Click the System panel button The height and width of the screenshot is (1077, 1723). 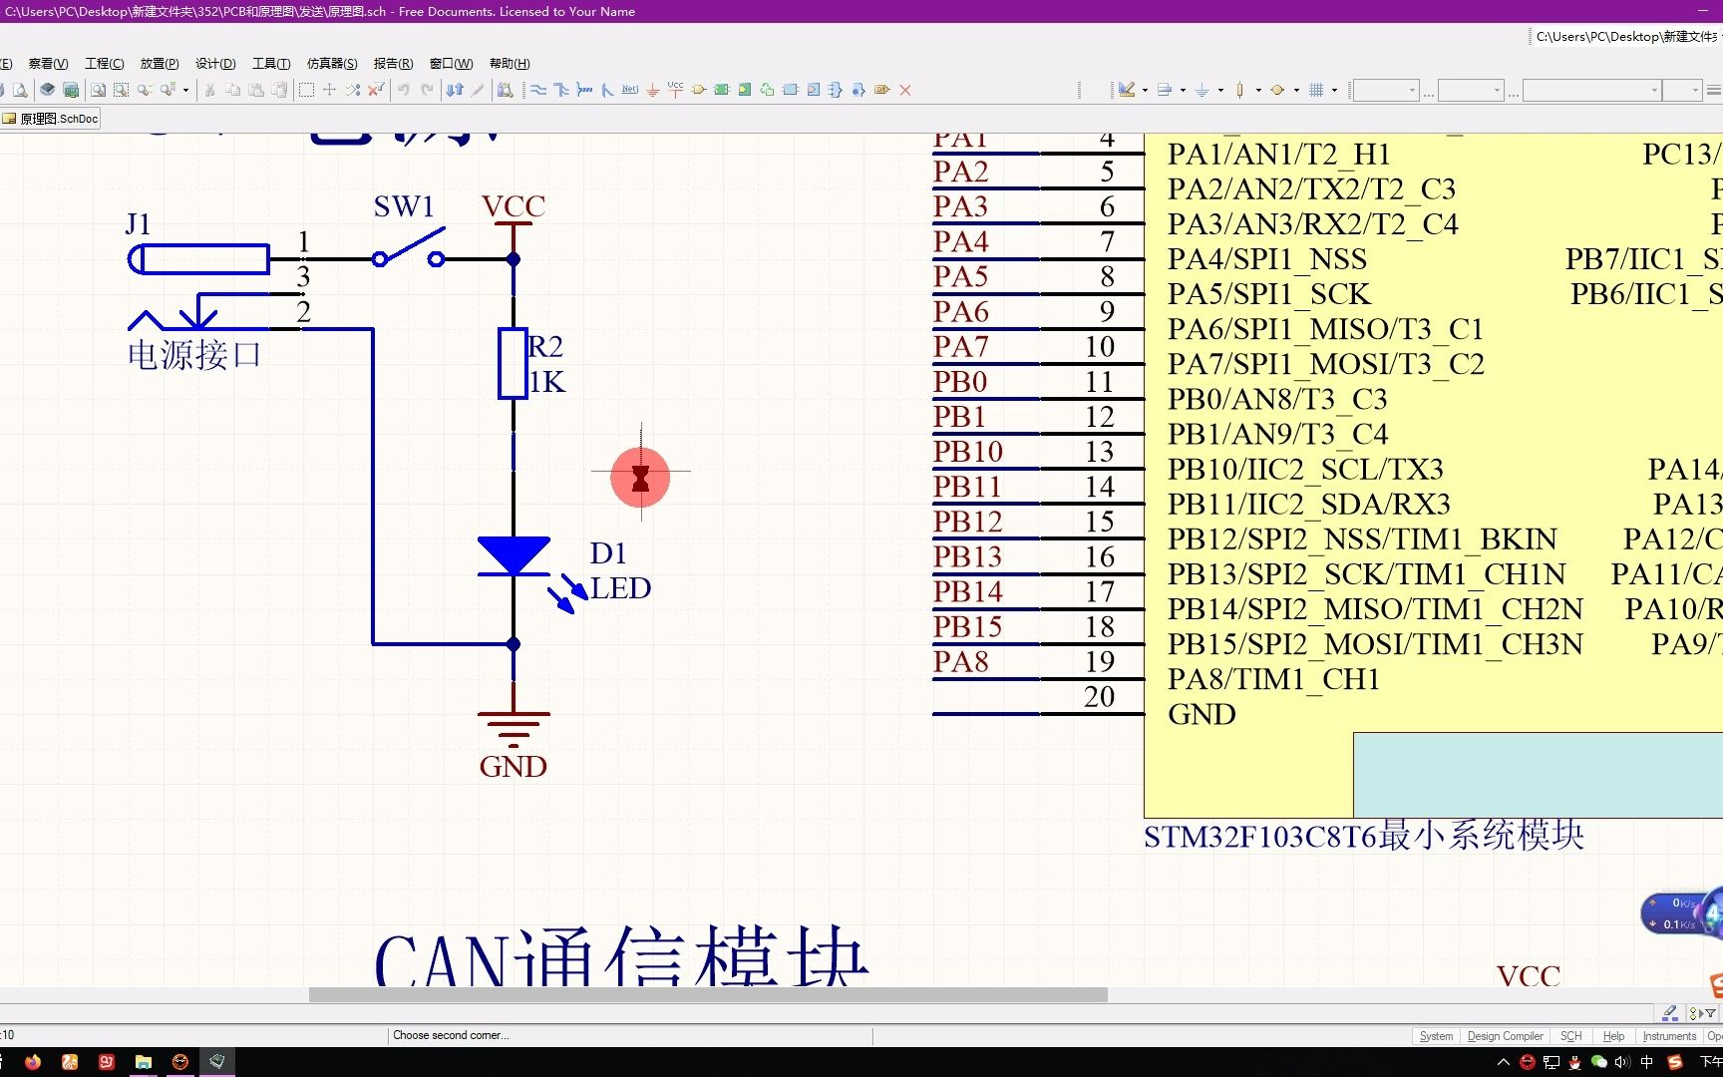1436,1035
